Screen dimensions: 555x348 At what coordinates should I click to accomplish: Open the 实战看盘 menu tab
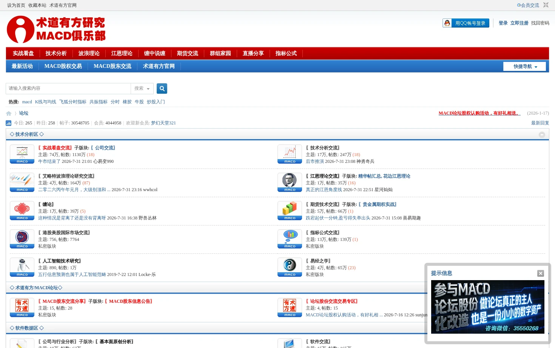click(x=23, y=54)
